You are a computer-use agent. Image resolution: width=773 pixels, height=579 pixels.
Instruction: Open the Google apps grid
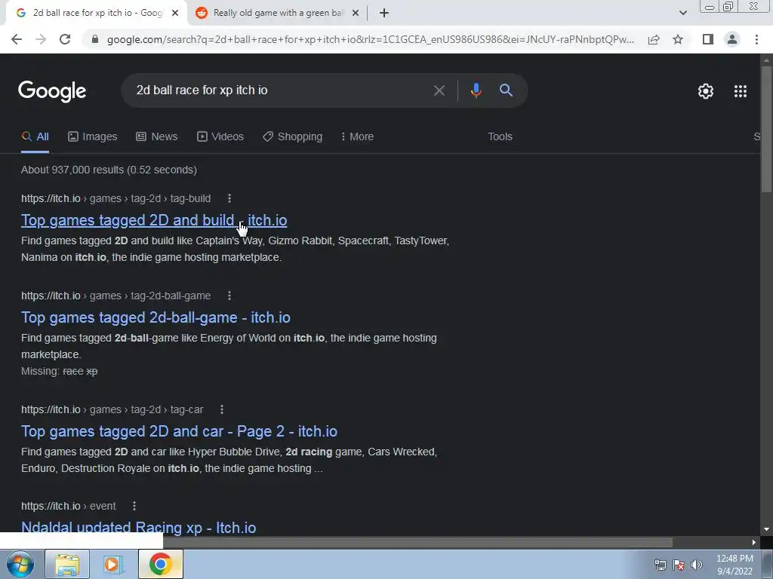(x=740, y=91)
